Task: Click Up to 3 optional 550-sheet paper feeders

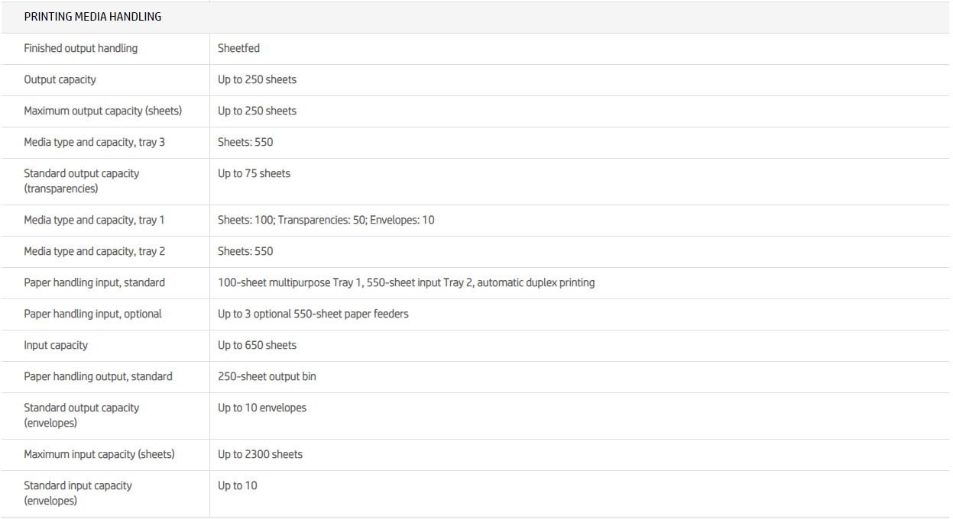Action: (x=313, y=314)
